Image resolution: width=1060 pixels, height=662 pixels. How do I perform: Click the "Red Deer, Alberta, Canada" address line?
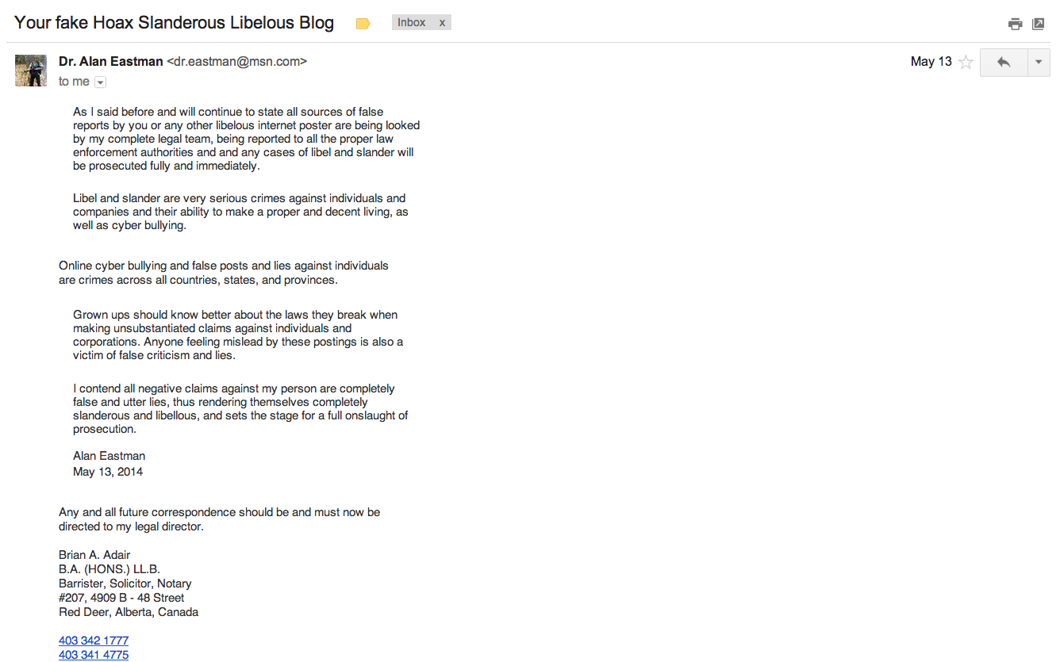pos(129,612)
